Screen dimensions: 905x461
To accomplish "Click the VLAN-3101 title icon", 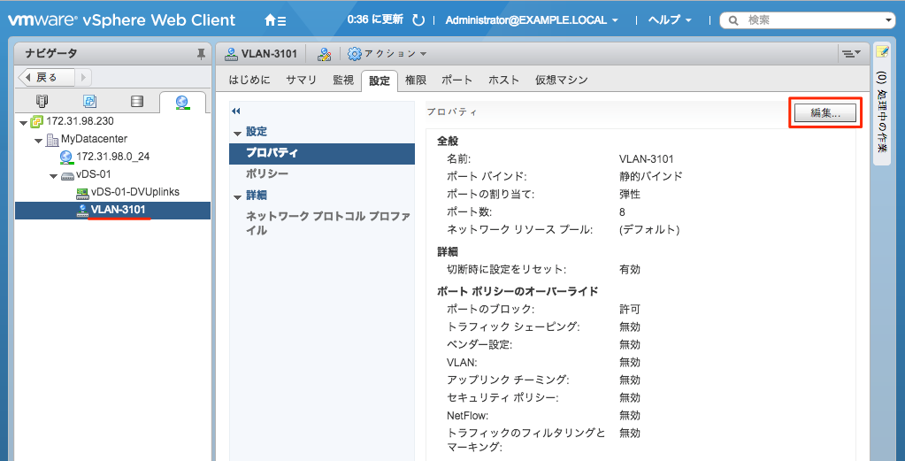I will point(231,54).
